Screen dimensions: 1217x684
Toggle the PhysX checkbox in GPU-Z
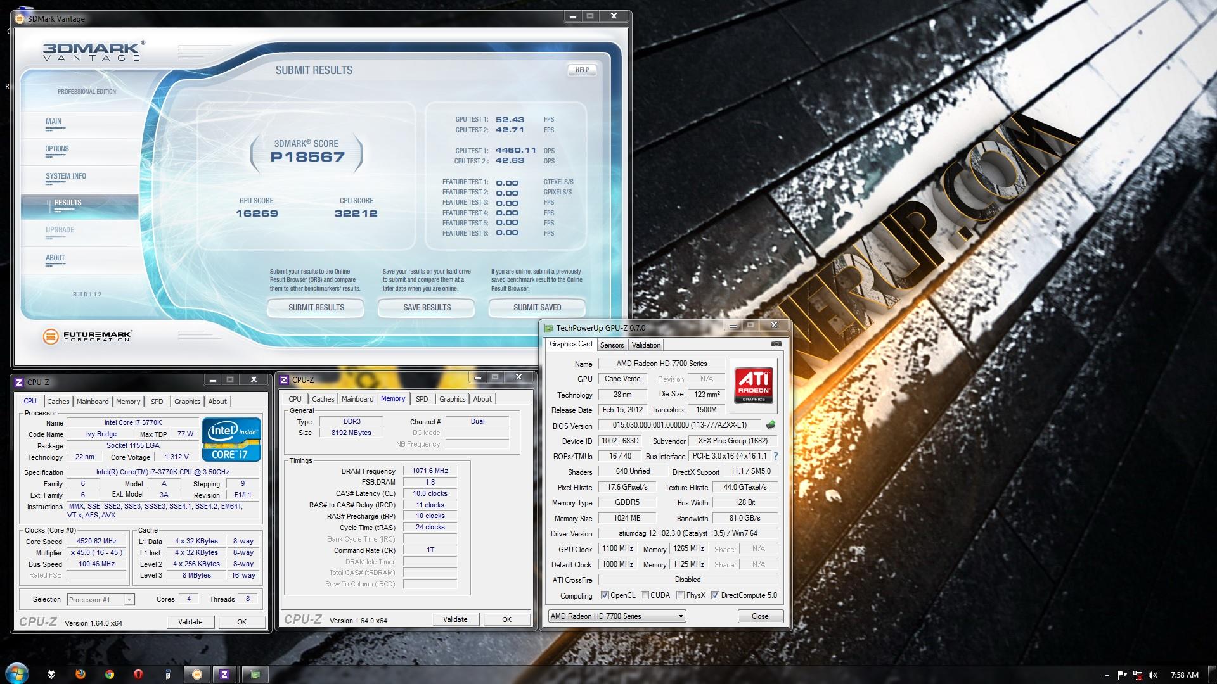[x=680, y=595]
